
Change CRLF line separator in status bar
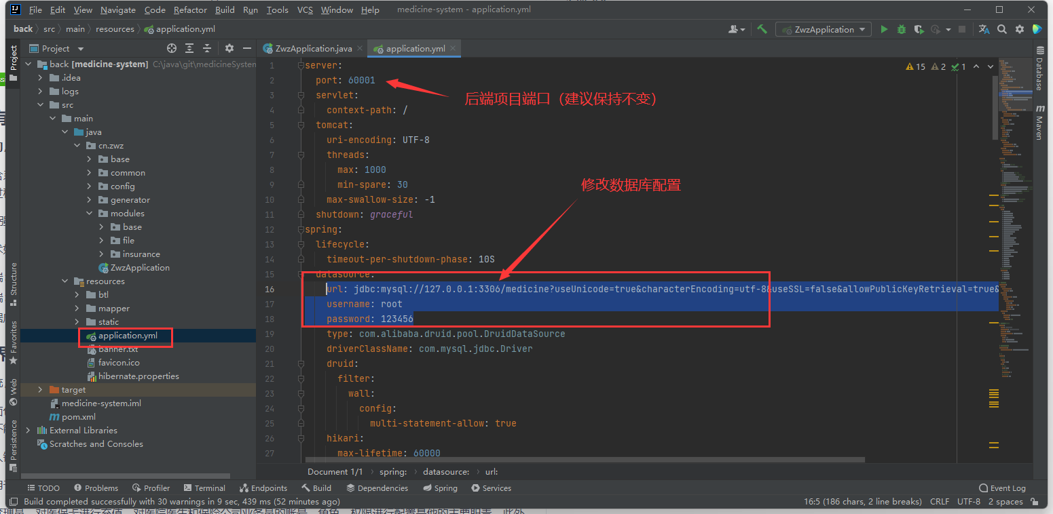tap(939, 501)
